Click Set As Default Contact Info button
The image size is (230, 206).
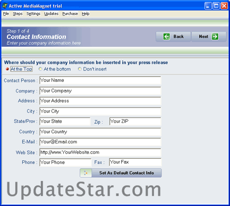(x=121, y=173)
